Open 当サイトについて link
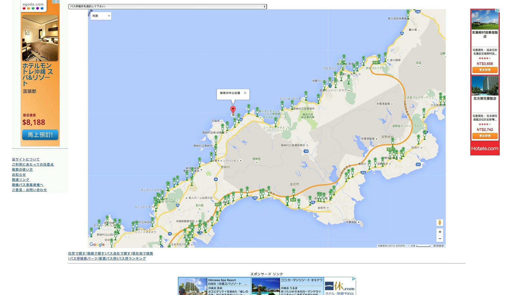This screenshot has width=516, height=295. click(x=26, y=159)
